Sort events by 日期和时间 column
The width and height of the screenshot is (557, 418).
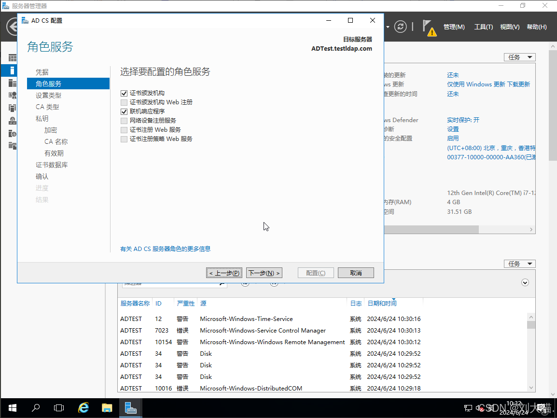pyautogui.click(x=382, y=303)
